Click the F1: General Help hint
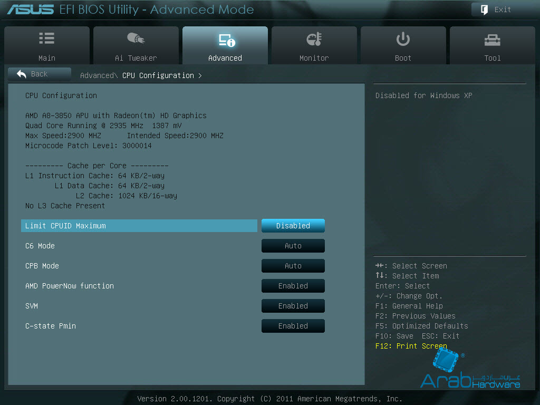The height and width of the screenshot is (405, 540). click(x=409, y=306)
